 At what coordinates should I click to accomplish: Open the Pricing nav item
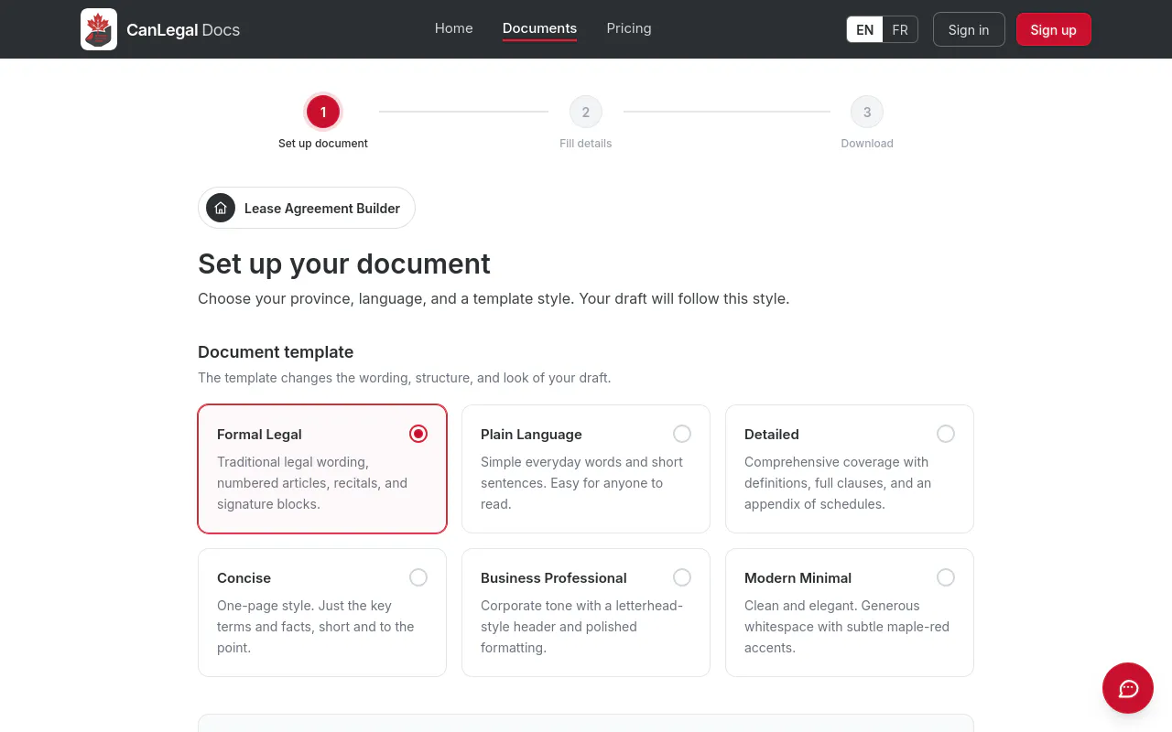pos(629,28)
